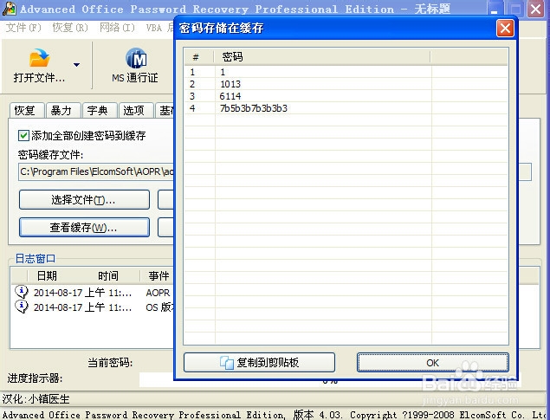This screenshot has height=420, width=550.
Task: Close the 密码存储在缓存 dialog
Action: pyautogui.click(x=505, y=28)
